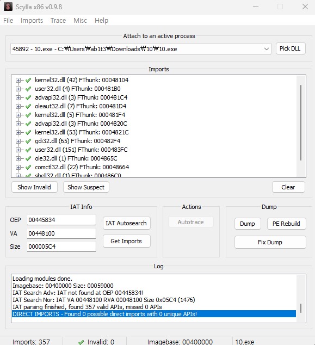Viewport: 315px width, 345px height.
Task: Select log line 'IAT Search Nor'
Action: click(x=103, y=300)
